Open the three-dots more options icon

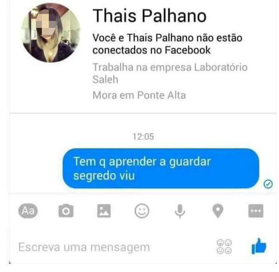[256, 211]
